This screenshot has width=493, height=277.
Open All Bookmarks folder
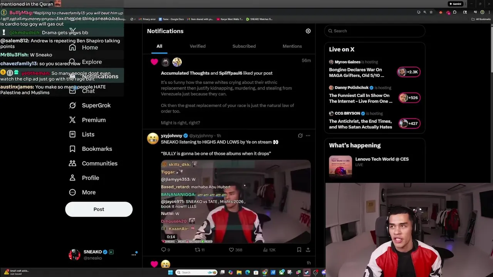[x=481, y=19]
